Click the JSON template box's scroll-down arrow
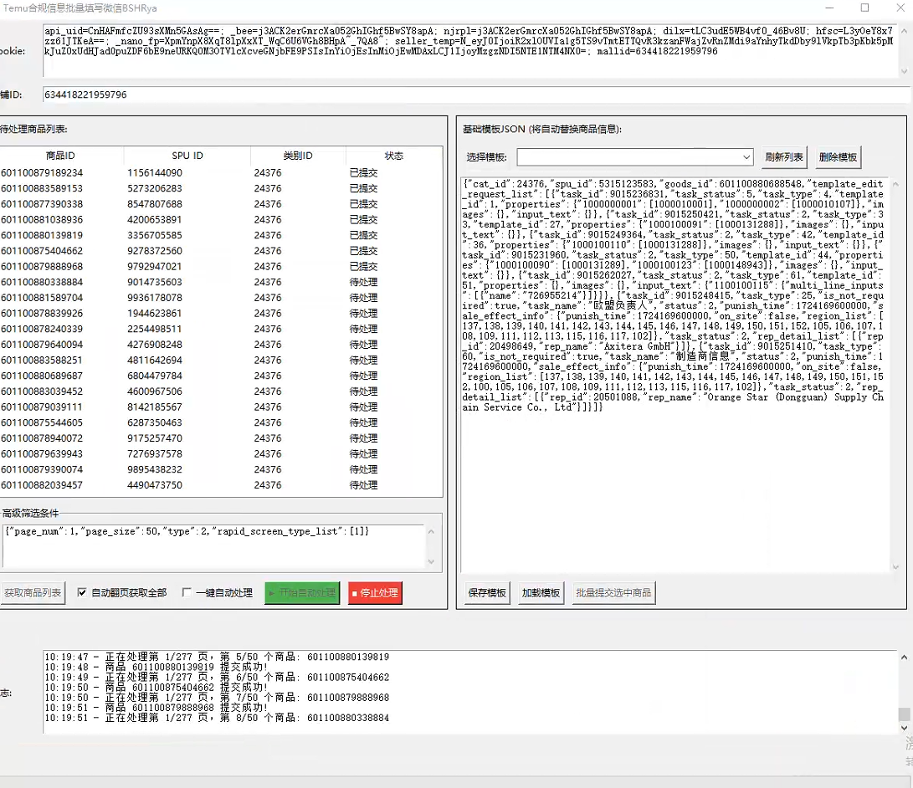Image resolution: width=913 pixels, height=788 pixels. click(x=895, y=566)
